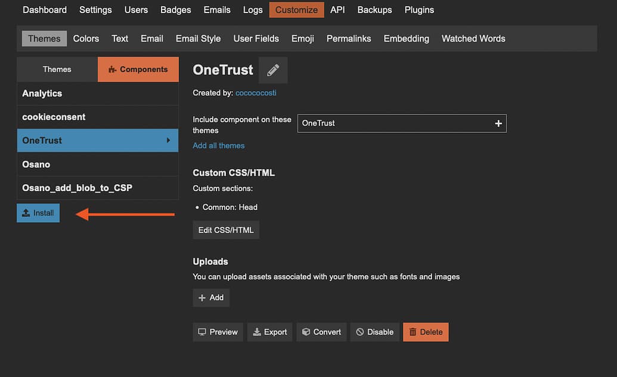
Task: Go to the Users admin tab
Action: tap(136, 10)
